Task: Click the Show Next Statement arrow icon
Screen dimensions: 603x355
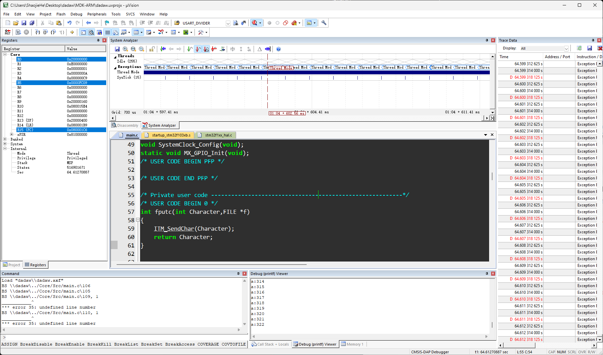Action: [72, 32]
